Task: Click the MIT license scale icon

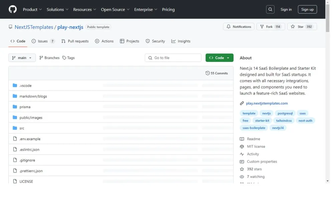Action: tap(242, 146)
